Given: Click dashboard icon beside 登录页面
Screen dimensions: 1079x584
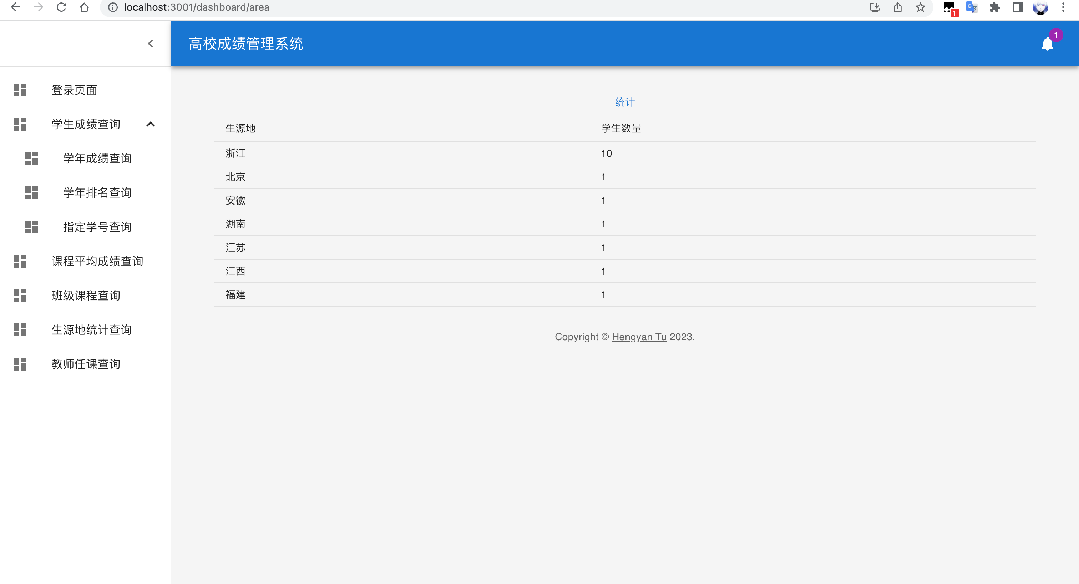Looking at the screenshot, I should [20, 90].
